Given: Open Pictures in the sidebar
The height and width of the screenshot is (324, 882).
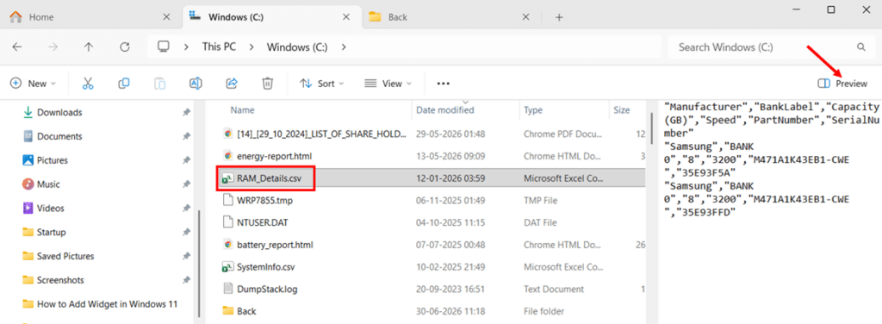Looking at the screenshot, I should 53,160.
